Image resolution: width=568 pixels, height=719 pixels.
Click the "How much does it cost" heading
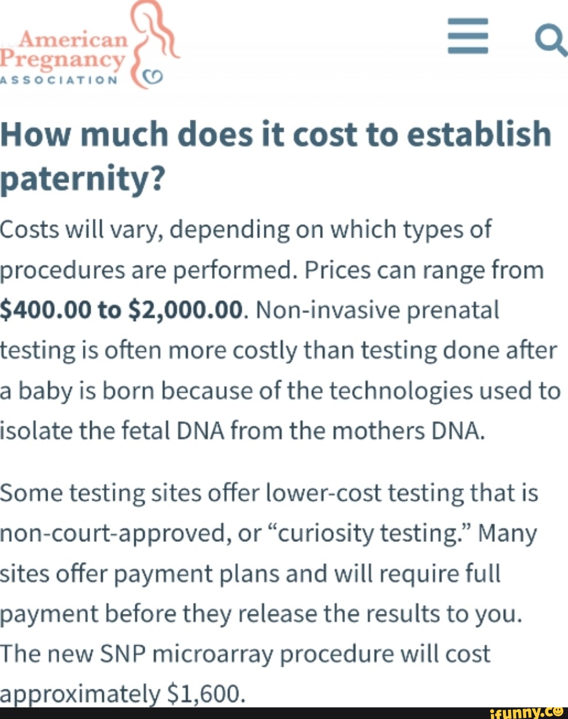[275, 135]
